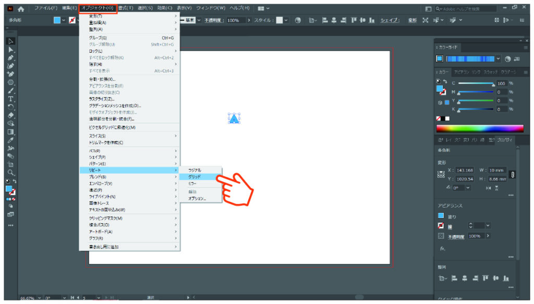
Task: Select the Artboard tool
Action: coord(10,164)
